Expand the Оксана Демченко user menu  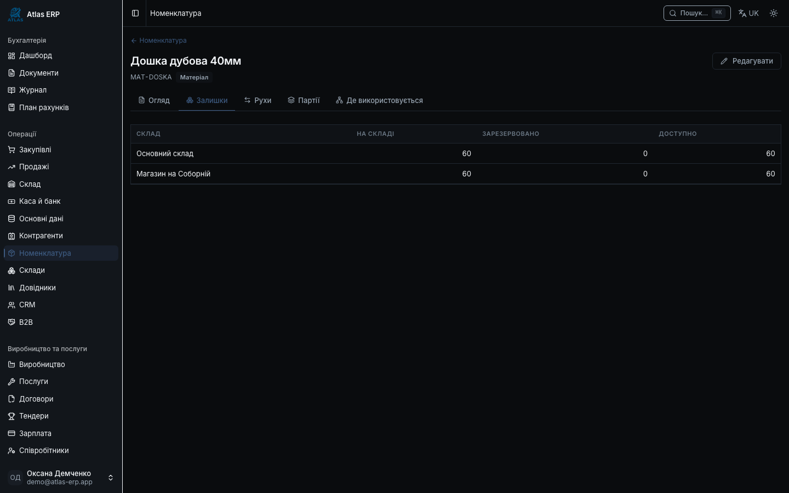[x=61, y=478]
